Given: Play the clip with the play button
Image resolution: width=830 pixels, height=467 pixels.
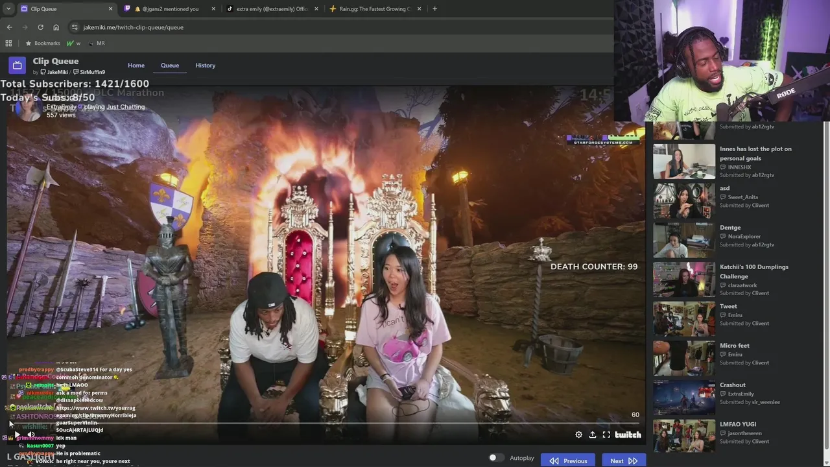Looking at the screenshot, I should pyautogui.click(x=17, y=435).
